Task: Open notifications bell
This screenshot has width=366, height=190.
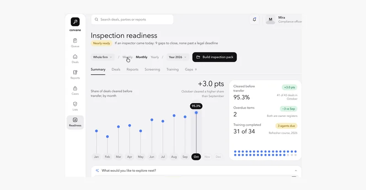Action: click(x=254, y=19)
